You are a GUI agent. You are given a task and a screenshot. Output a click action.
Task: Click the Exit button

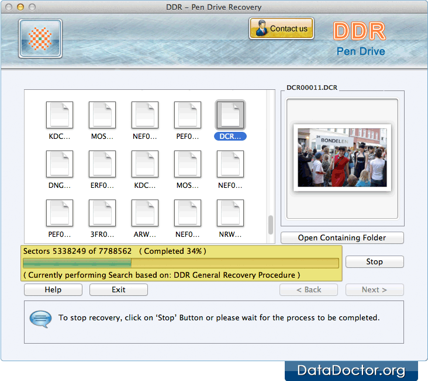(119, 290)
